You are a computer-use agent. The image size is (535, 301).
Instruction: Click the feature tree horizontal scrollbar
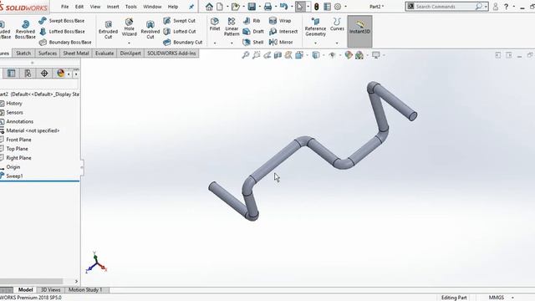point(32,281)
